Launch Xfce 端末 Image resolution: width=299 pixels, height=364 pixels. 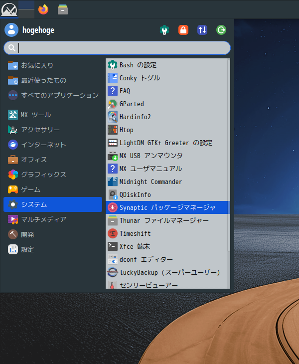tap(166, 246)
